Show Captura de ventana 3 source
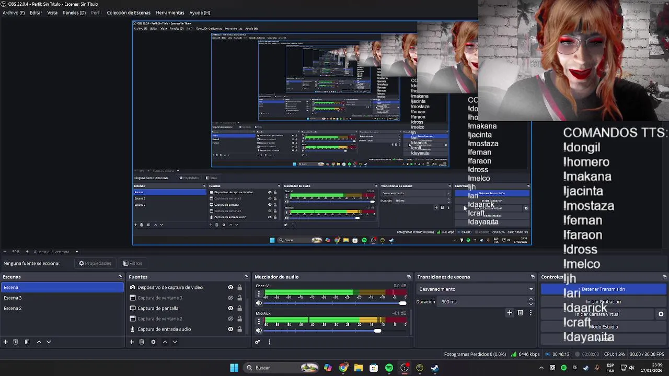Image resolution: width=669 pixels, height=376 pixels. pyautogui.click(x=230, y=298)
